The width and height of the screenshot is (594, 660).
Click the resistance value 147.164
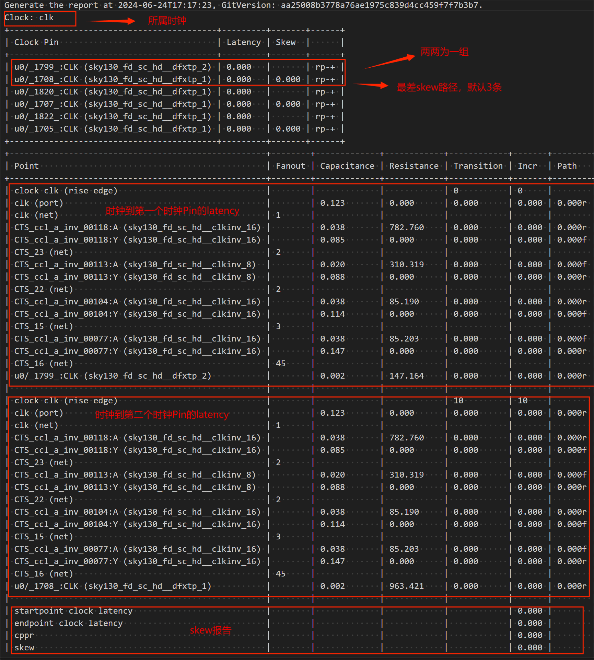407,376
